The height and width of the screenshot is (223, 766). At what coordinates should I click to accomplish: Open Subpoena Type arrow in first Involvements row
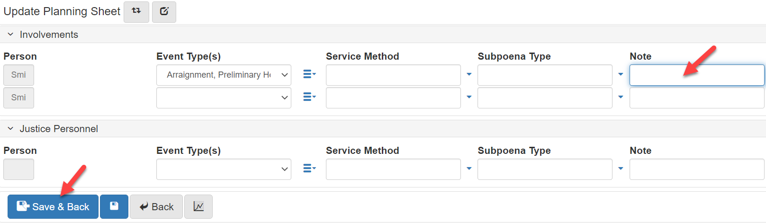point(621,74)
